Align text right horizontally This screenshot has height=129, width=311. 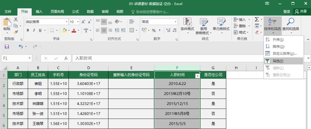(110, 30)
